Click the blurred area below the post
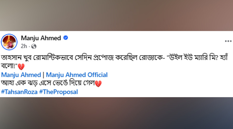 pos(116,114)
